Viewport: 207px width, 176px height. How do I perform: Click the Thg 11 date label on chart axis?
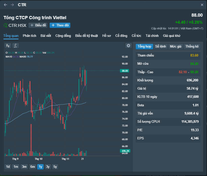[x=65, y=159]
